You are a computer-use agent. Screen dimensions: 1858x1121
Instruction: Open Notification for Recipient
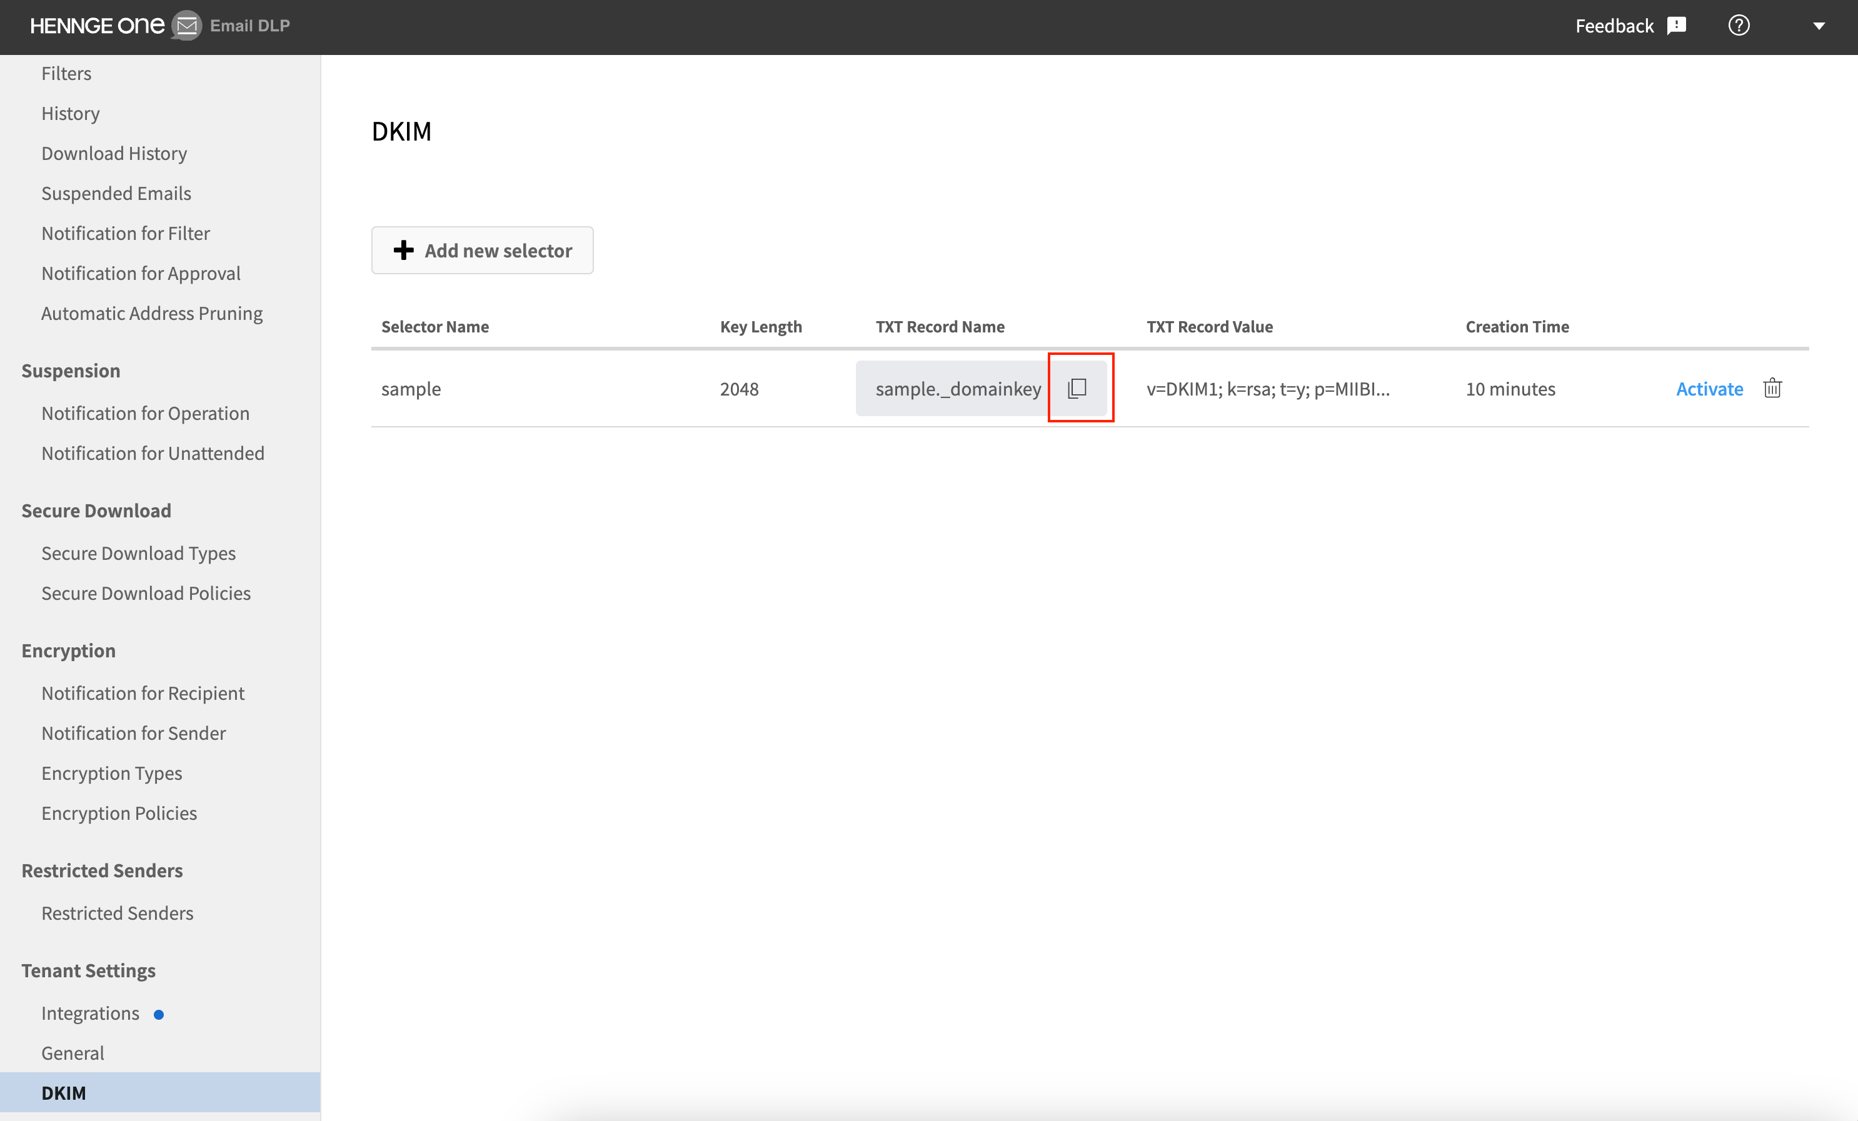pos(143,693)
